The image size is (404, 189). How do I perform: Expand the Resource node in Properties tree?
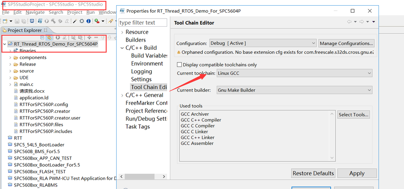point(122,32)
